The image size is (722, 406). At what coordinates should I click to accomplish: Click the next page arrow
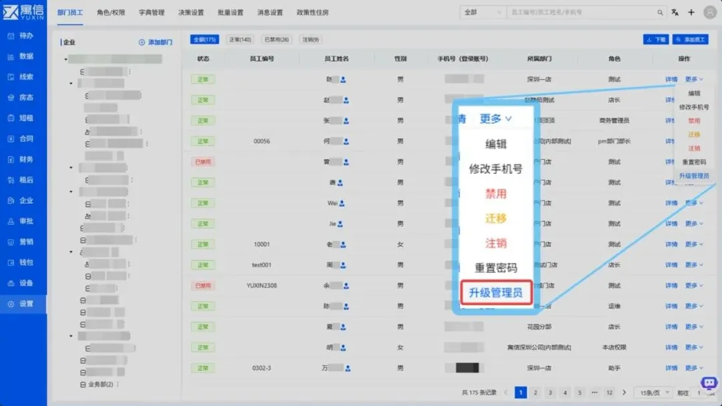(x=624, y=393)
